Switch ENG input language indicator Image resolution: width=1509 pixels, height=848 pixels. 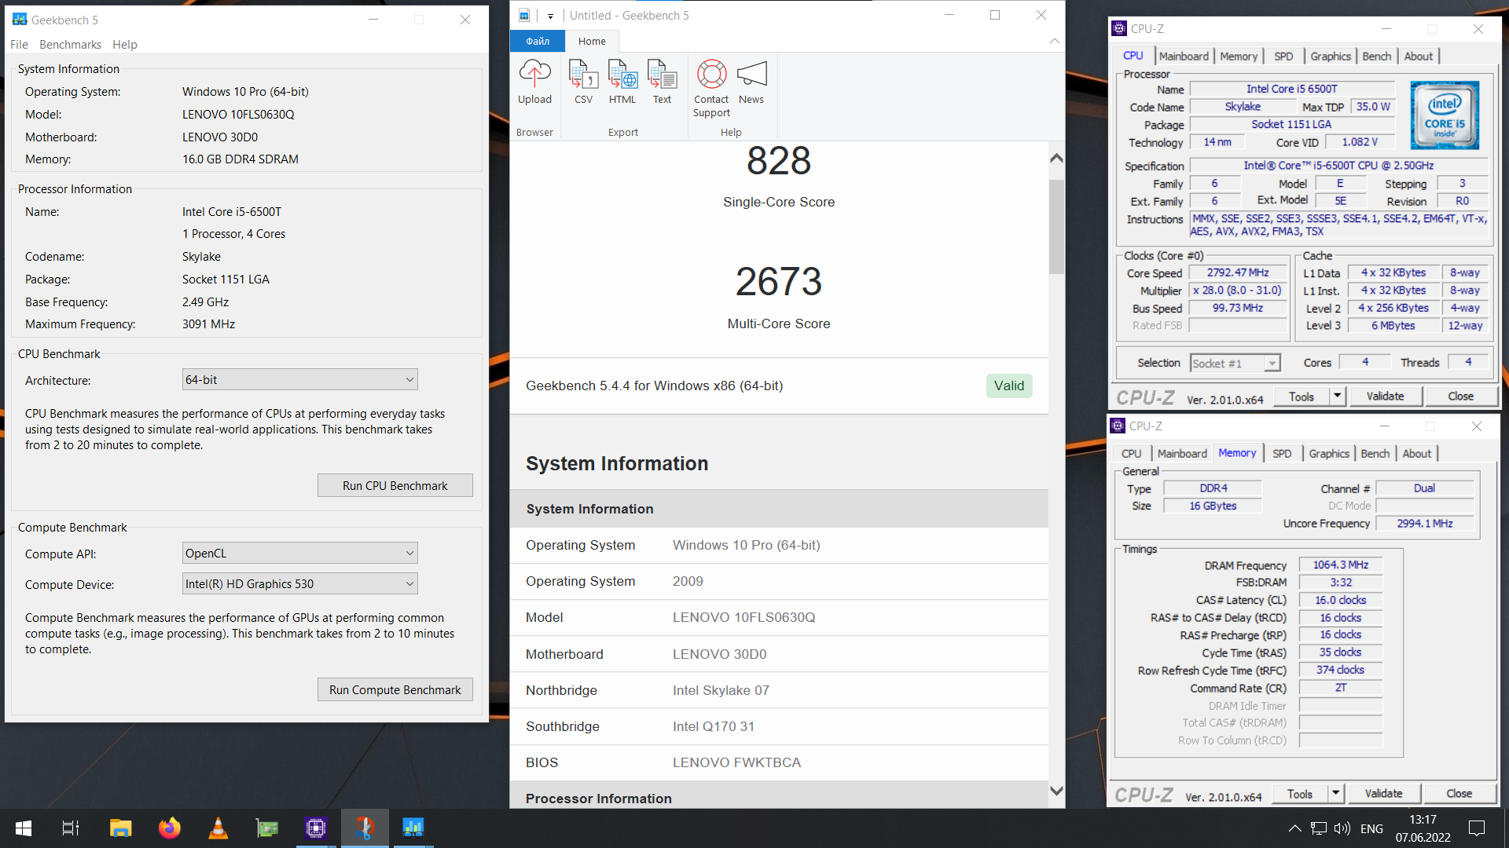pyautogui.click(x=1371, y=828)
